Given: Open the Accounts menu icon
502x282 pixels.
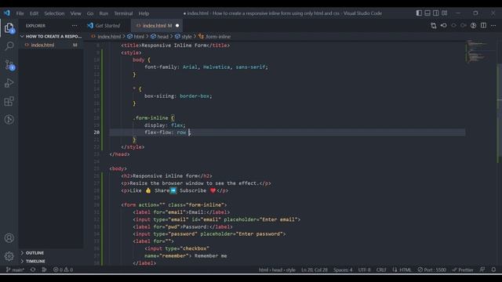Looking at the screenshot, I should (x=9, y=238).
